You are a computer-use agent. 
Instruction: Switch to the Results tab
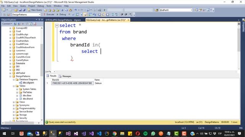coord(51,76)
